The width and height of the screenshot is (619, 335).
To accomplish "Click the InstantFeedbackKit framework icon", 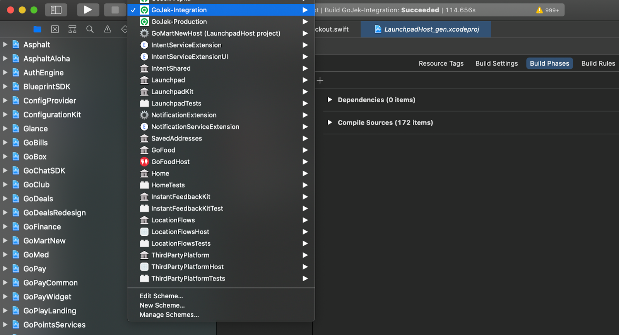I will pos(144,197).
